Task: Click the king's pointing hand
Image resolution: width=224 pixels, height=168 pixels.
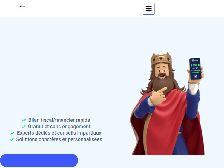Action: (158, 96)
